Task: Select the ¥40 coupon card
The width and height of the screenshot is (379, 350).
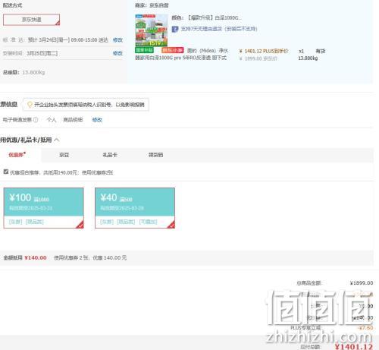Action: pos(135,208)
